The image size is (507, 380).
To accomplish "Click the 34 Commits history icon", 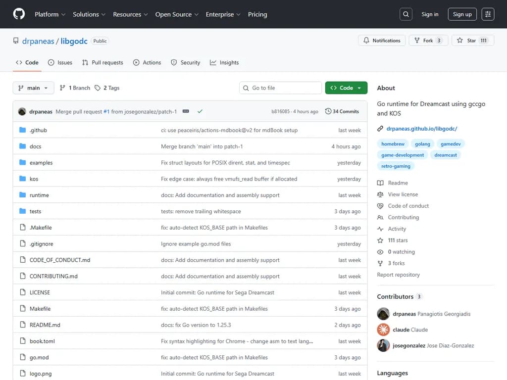I will [328, 111].
